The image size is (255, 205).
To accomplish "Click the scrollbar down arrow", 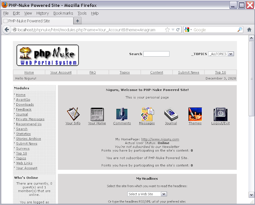I will coord(251,195).
